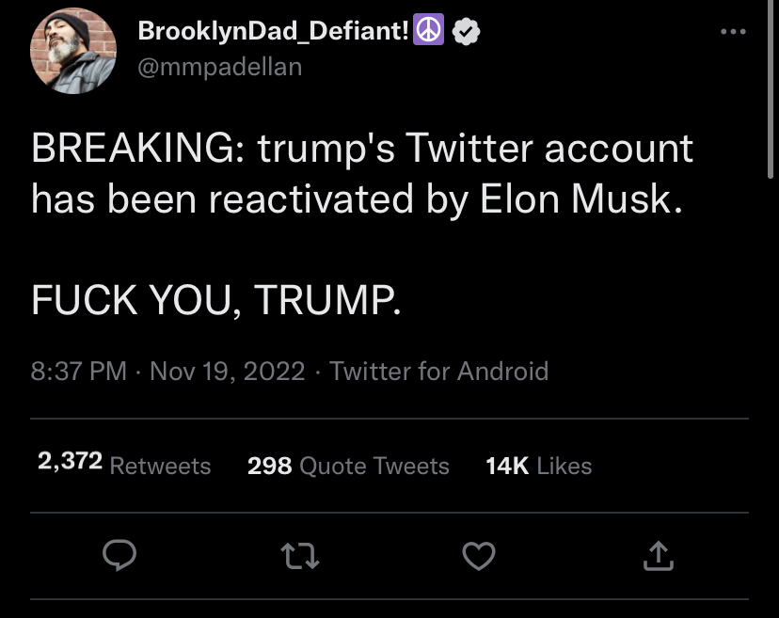Click the tweet's final all-caps line
Screen dimensions: 779x618
click(215, 299)
